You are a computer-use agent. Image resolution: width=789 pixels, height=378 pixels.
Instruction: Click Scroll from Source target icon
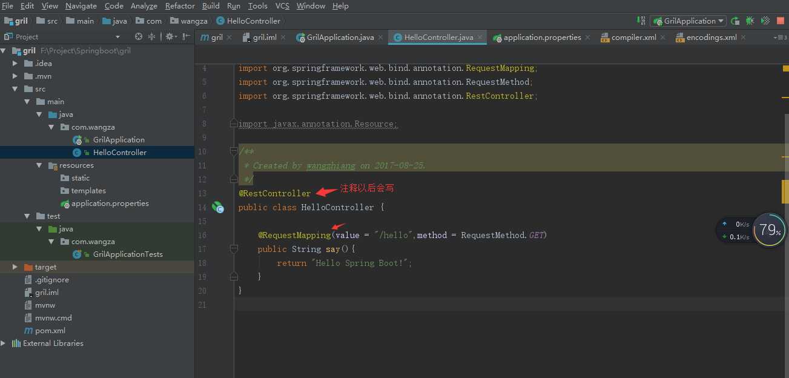pyautogui.click(x=138, y=36)
